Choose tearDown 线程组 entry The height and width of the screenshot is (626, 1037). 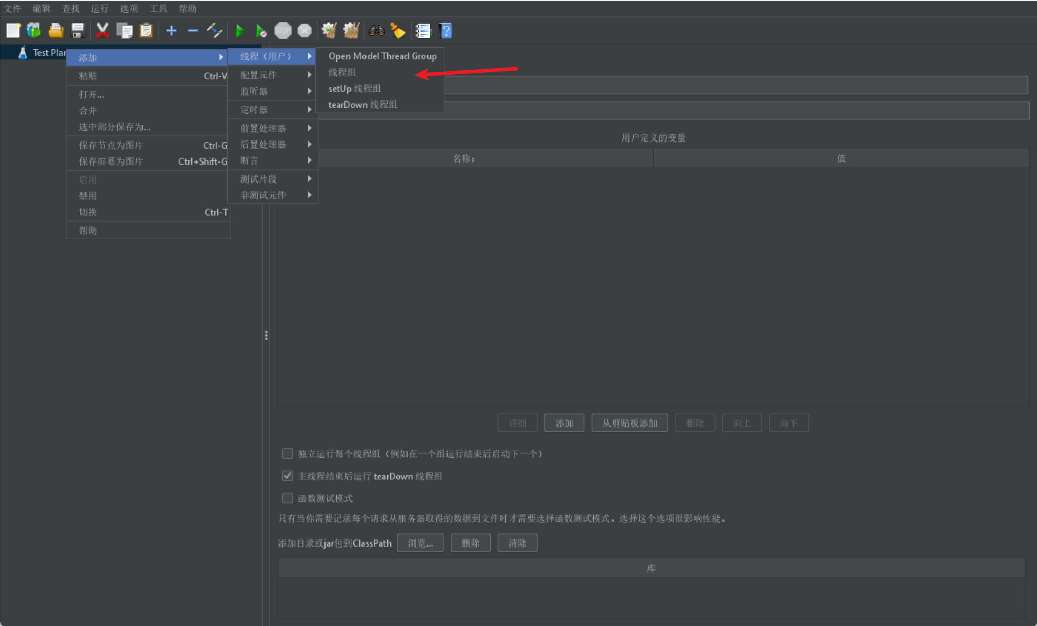380,105
